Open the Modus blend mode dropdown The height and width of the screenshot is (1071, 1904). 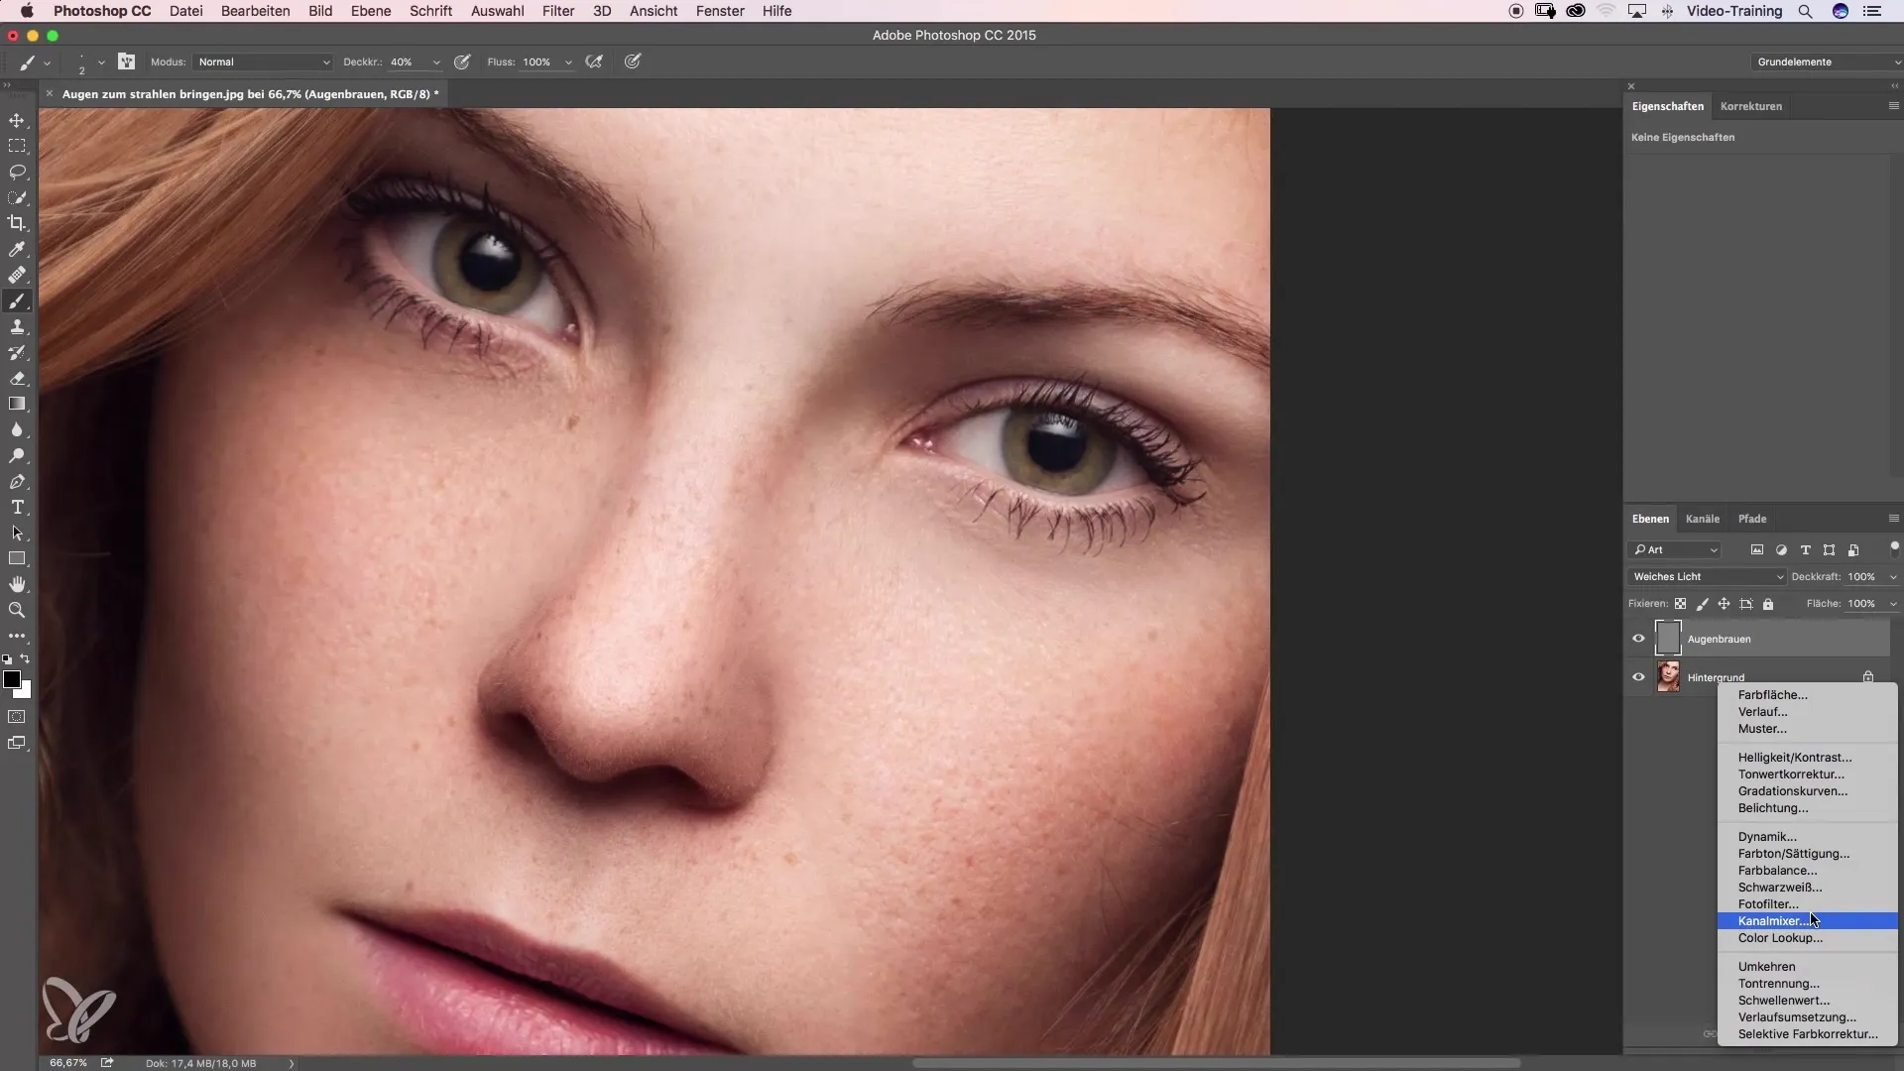264,61
